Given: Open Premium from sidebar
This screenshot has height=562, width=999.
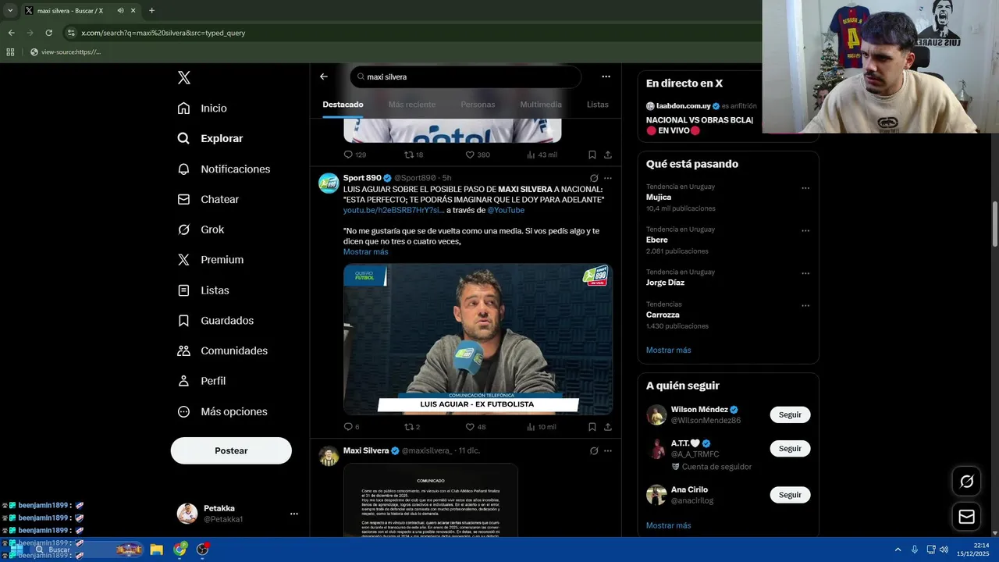Looking at the screenshot, I should (210, 259).
